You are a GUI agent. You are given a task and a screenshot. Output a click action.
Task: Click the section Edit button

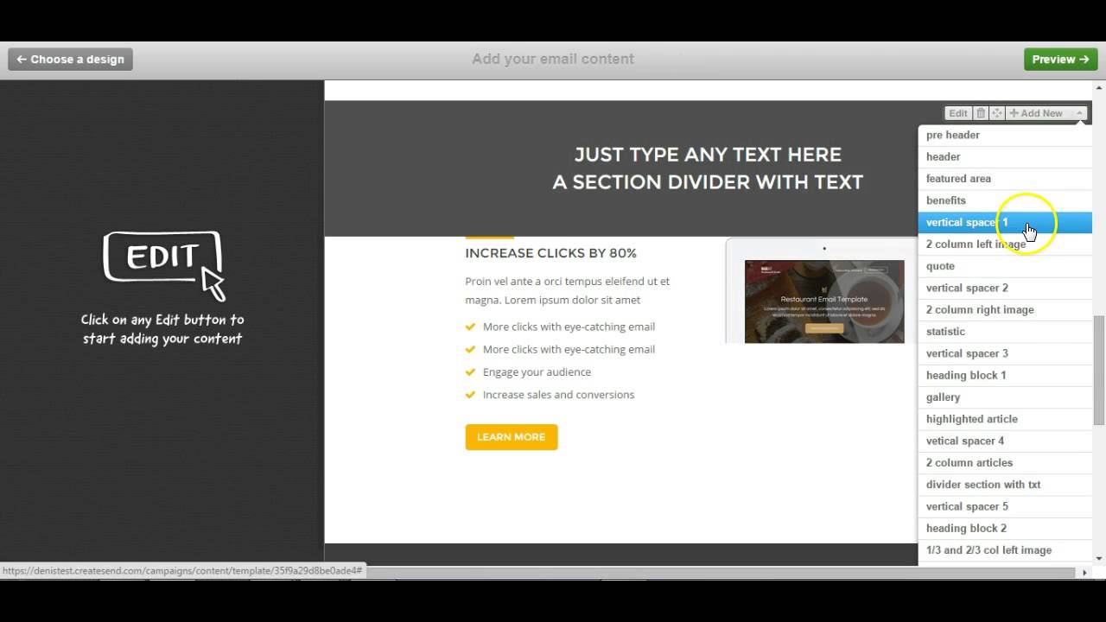[958, 113]
